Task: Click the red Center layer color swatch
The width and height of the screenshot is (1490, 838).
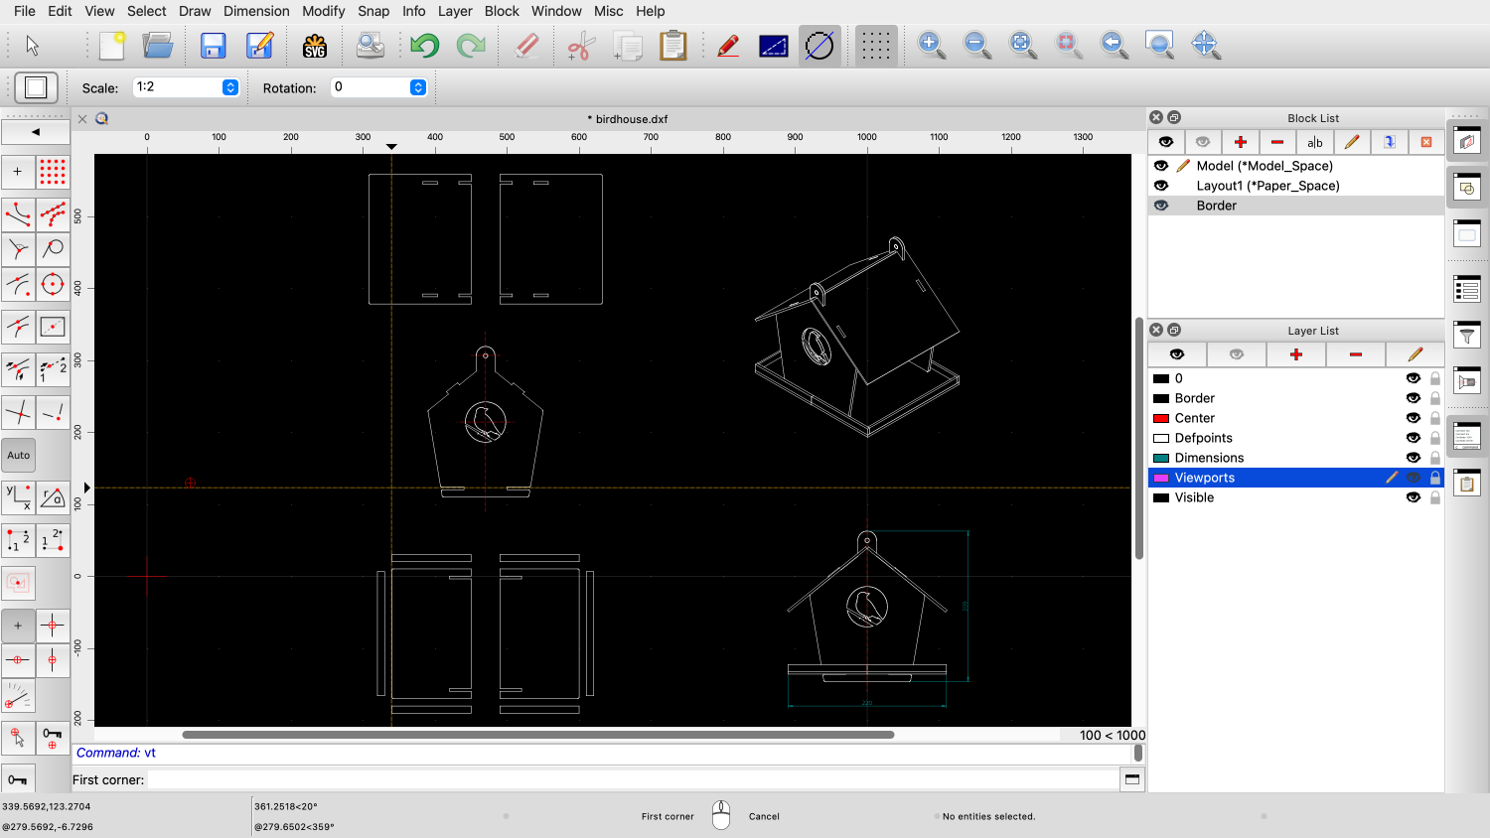Action: pyautogui.click(x=1160, y=418)
